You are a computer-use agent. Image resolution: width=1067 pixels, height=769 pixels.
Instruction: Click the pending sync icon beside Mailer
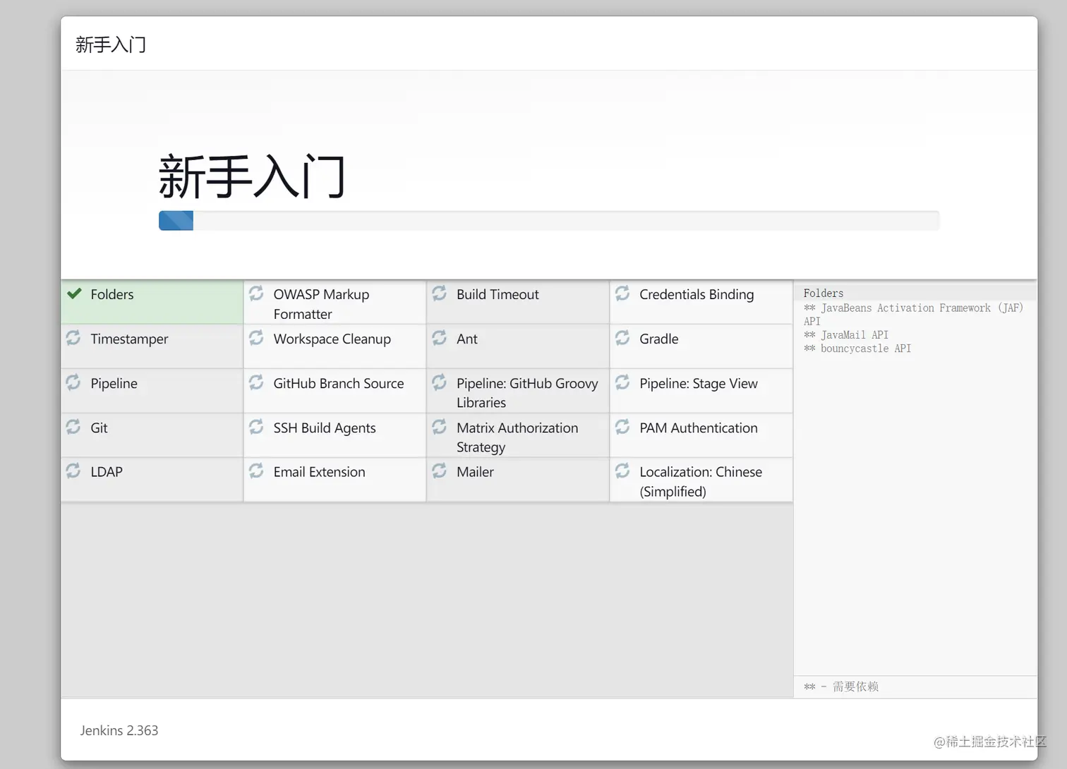439,471
